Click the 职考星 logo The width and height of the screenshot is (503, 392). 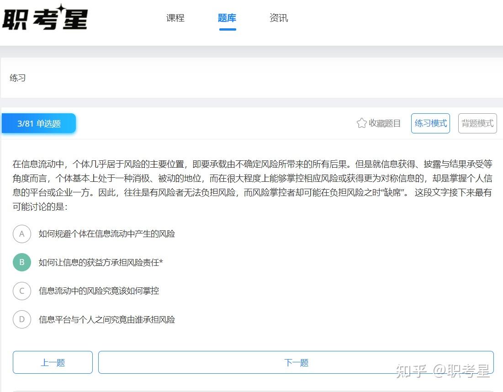pos(45,18)
